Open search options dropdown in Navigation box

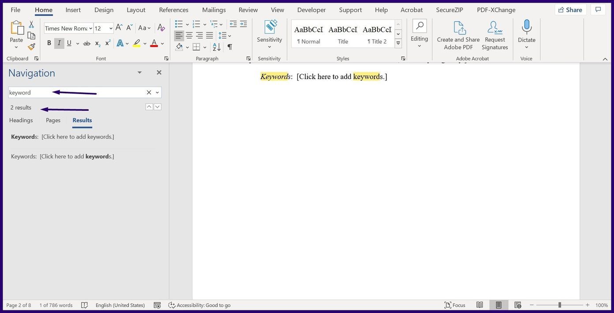[x=157, y=92]
